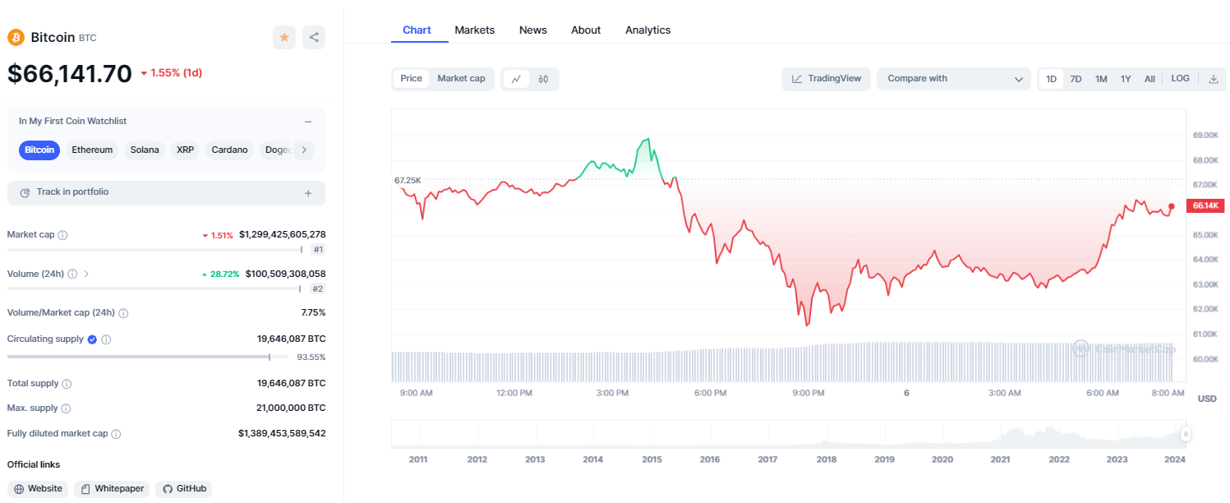Screen dimensions: 1230x503
Task: Click the star watchlist icon
Action: (x=284, y=37)
